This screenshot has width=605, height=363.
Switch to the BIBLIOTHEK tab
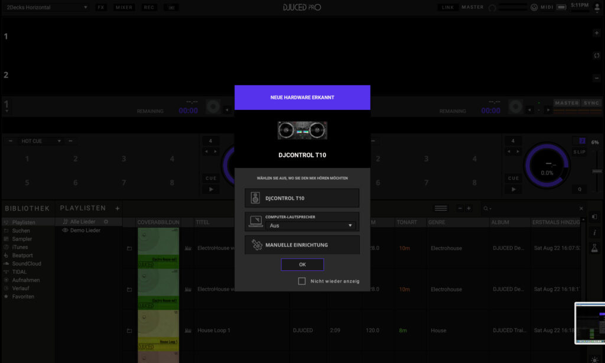pos(27,209)
